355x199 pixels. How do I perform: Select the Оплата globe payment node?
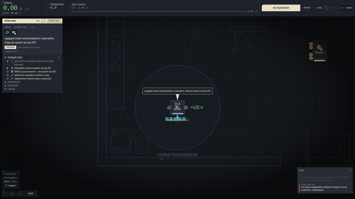click(x=319, y=51)
